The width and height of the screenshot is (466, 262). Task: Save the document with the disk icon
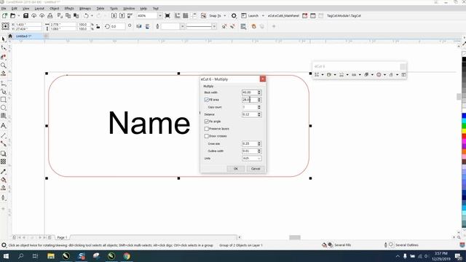click(26, 16)
